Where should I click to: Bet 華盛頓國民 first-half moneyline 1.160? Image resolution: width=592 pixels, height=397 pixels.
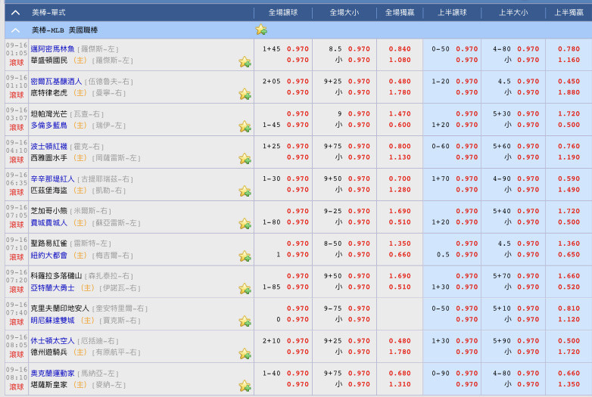coord(569,60)
